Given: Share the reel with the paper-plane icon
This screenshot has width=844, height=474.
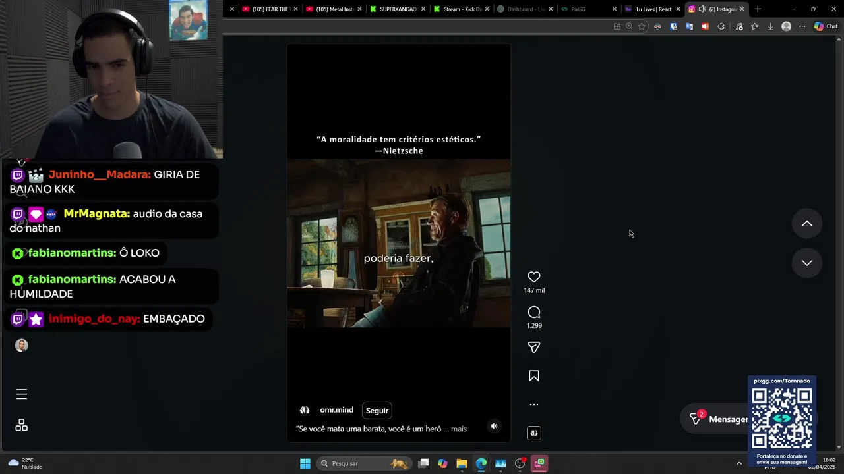Looking at the screenshot, I should point(534,347).
